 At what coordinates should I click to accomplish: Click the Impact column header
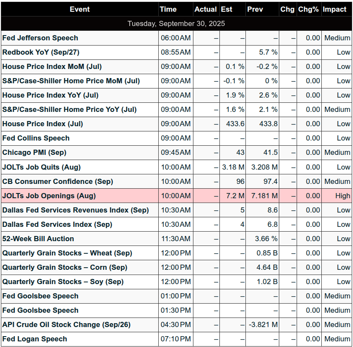[x=334, y=9]
